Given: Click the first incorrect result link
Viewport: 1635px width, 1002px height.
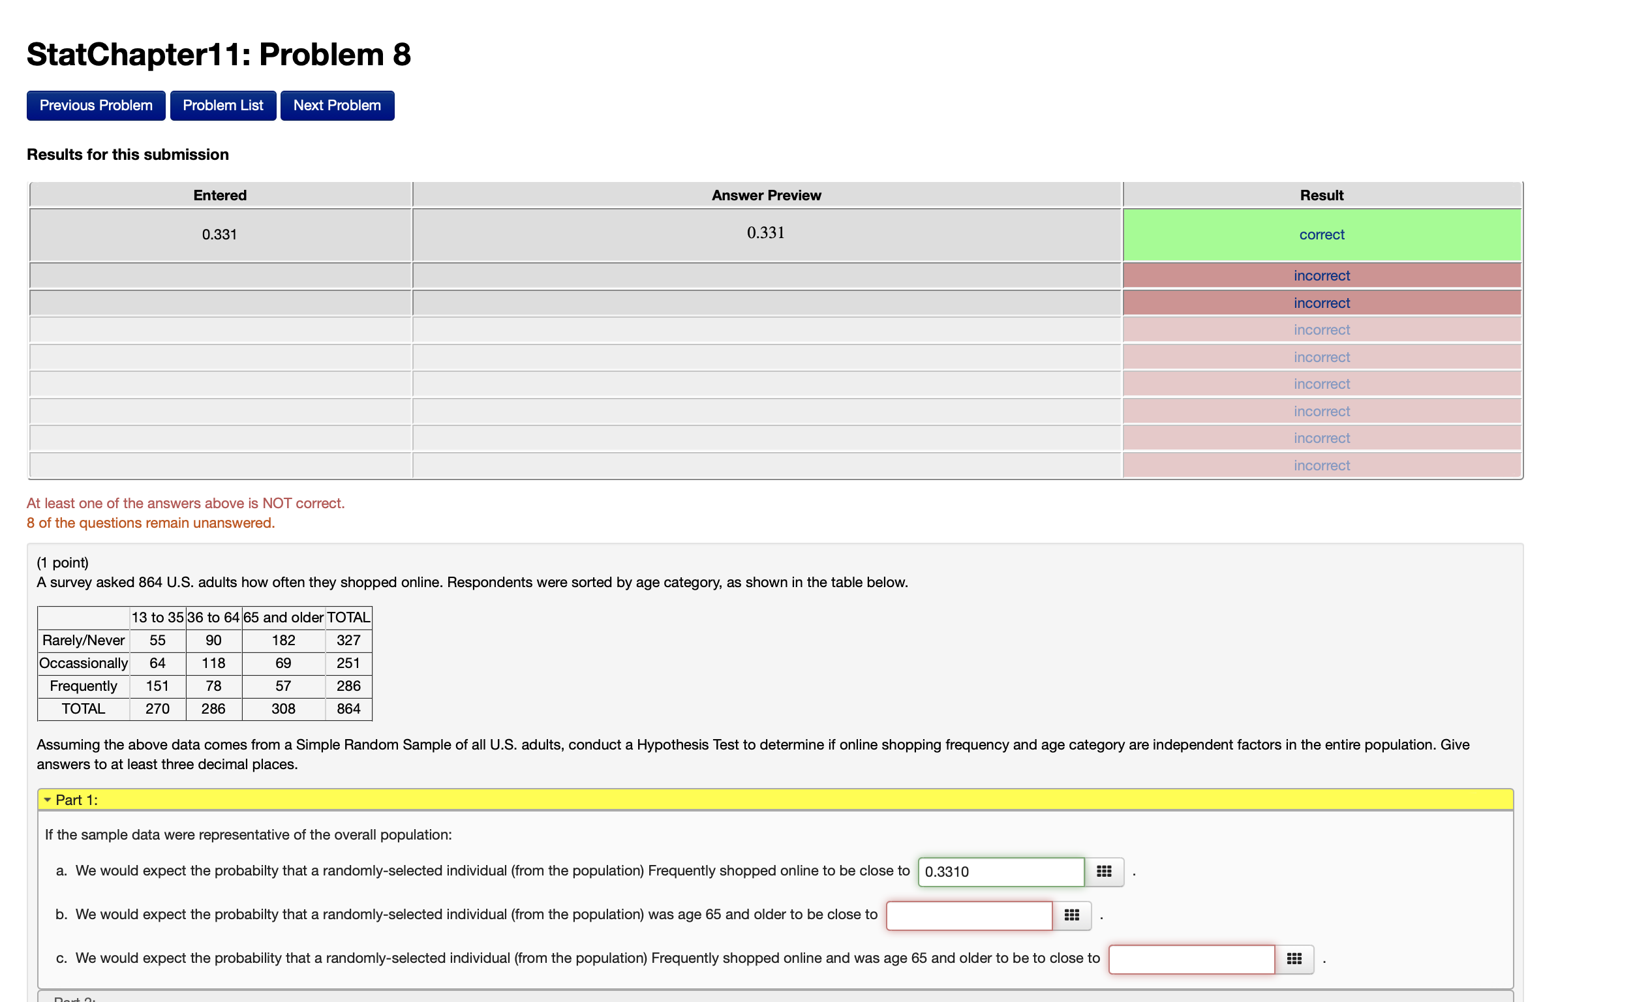Looking at the screenshot, I should click(x=1321, y=275).
